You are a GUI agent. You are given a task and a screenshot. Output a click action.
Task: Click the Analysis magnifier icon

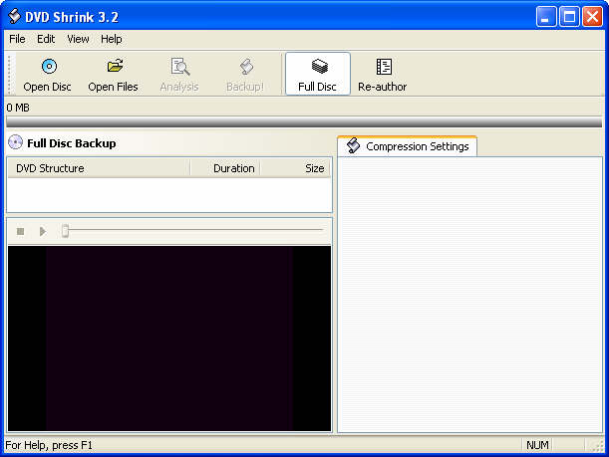tap(180, 67)
